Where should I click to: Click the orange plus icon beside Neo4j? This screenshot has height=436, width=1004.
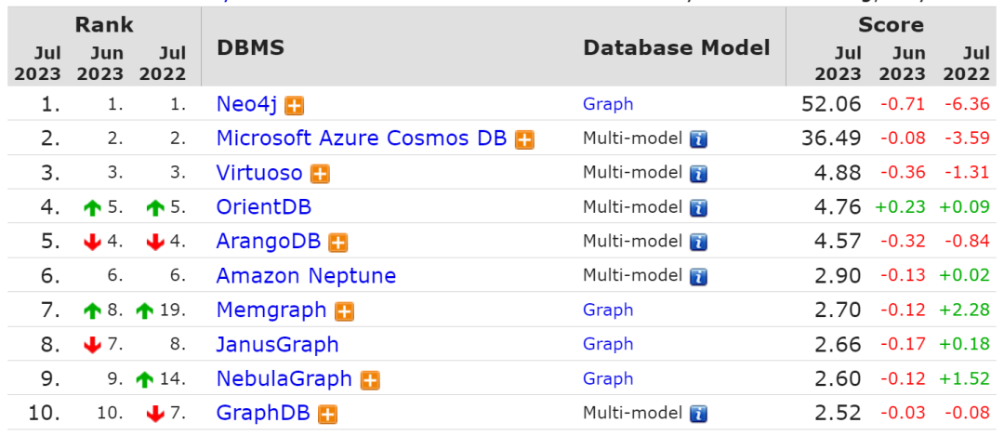295,105
